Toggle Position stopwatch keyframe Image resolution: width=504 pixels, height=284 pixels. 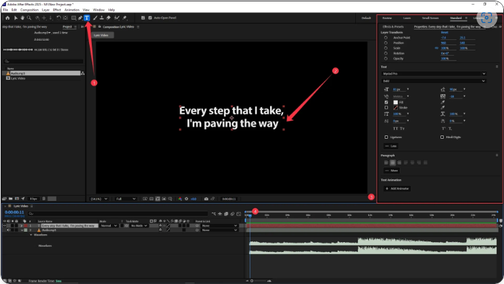tap(386, 43)
